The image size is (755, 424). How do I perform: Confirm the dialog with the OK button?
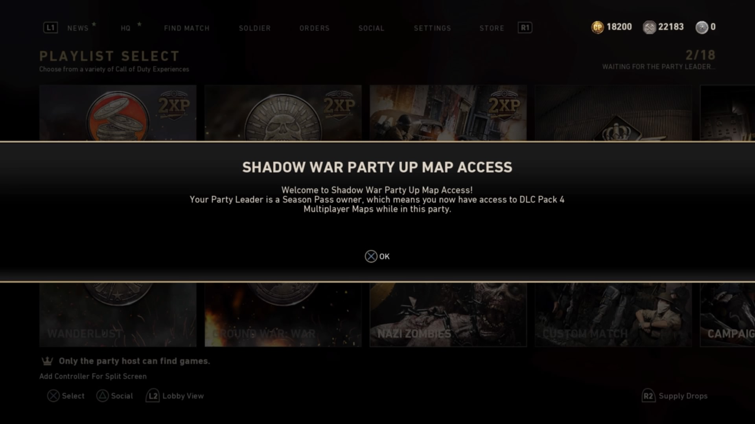(x=377, y=256)
